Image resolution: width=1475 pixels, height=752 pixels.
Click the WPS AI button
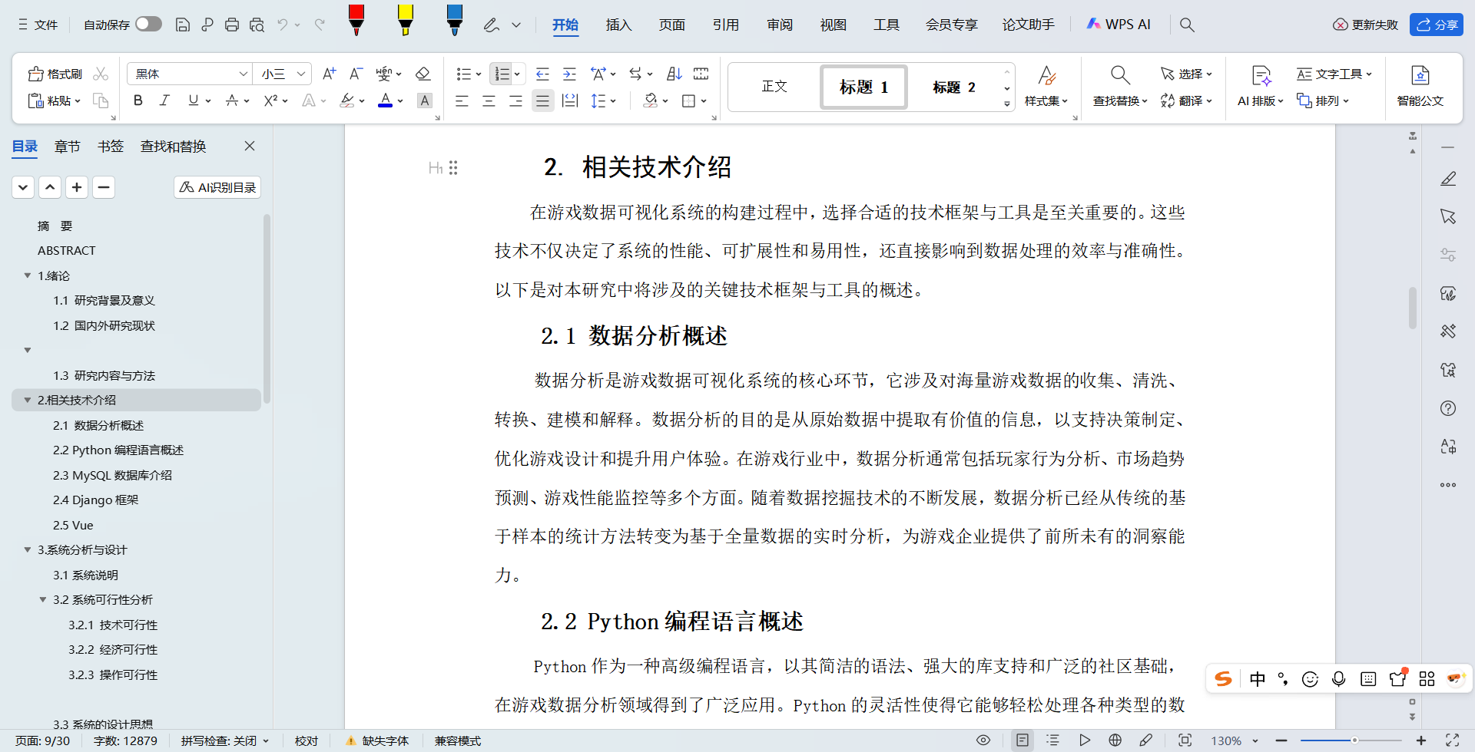[1118, 24]
